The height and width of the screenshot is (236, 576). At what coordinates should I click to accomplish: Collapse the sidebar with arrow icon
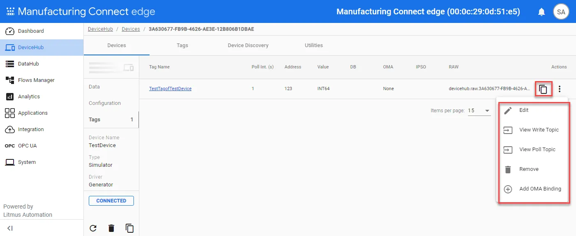tap(10, 228)
